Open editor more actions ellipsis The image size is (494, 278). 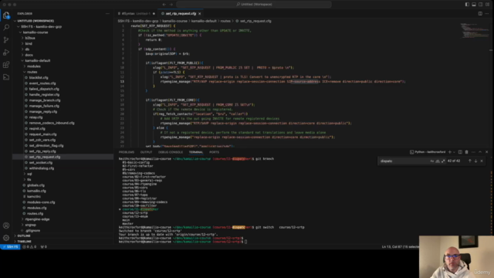(x=487, y=14)
